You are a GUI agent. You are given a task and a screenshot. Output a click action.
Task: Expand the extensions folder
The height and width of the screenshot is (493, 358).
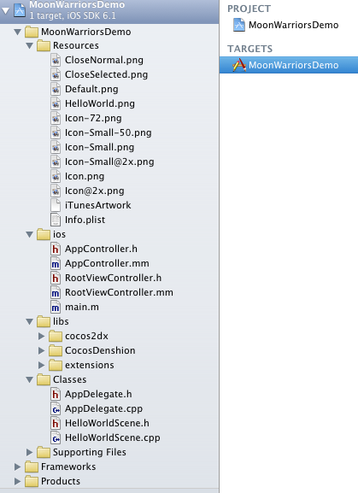tap(42, 365)
